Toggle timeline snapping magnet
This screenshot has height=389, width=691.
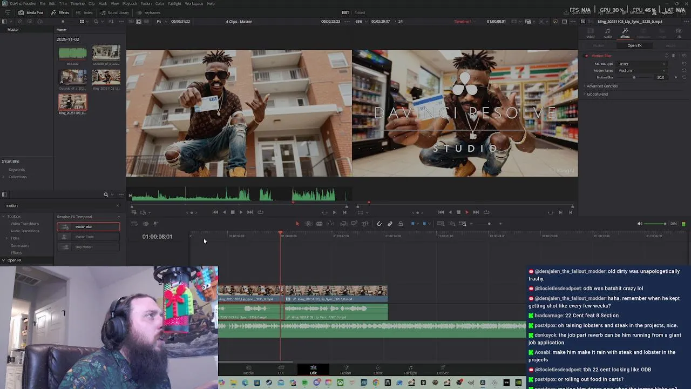click(380, 224)
